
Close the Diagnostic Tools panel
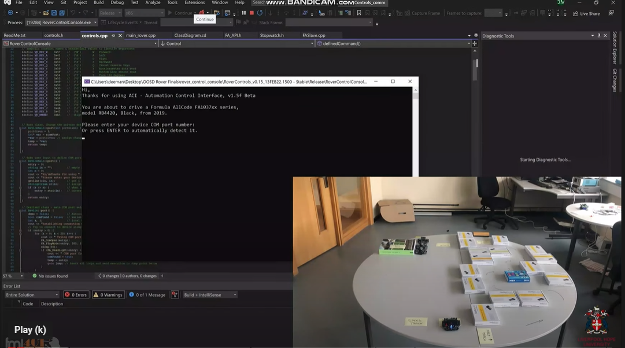point(605,36)
